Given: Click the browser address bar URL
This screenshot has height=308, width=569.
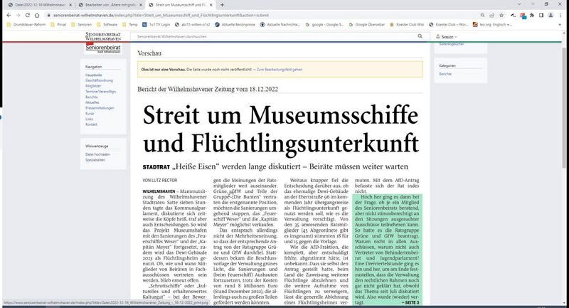Looking at the screenshot, I should [x=161, y=15].
